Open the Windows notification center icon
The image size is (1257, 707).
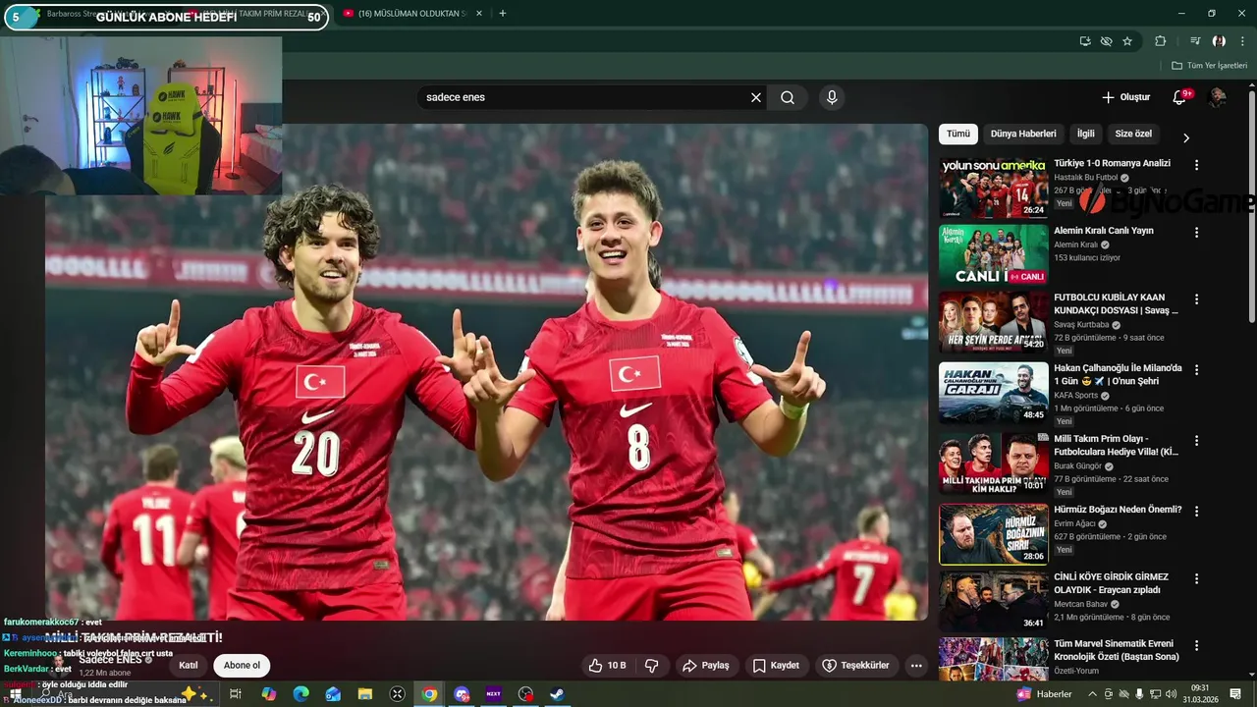pos(1235,694)
